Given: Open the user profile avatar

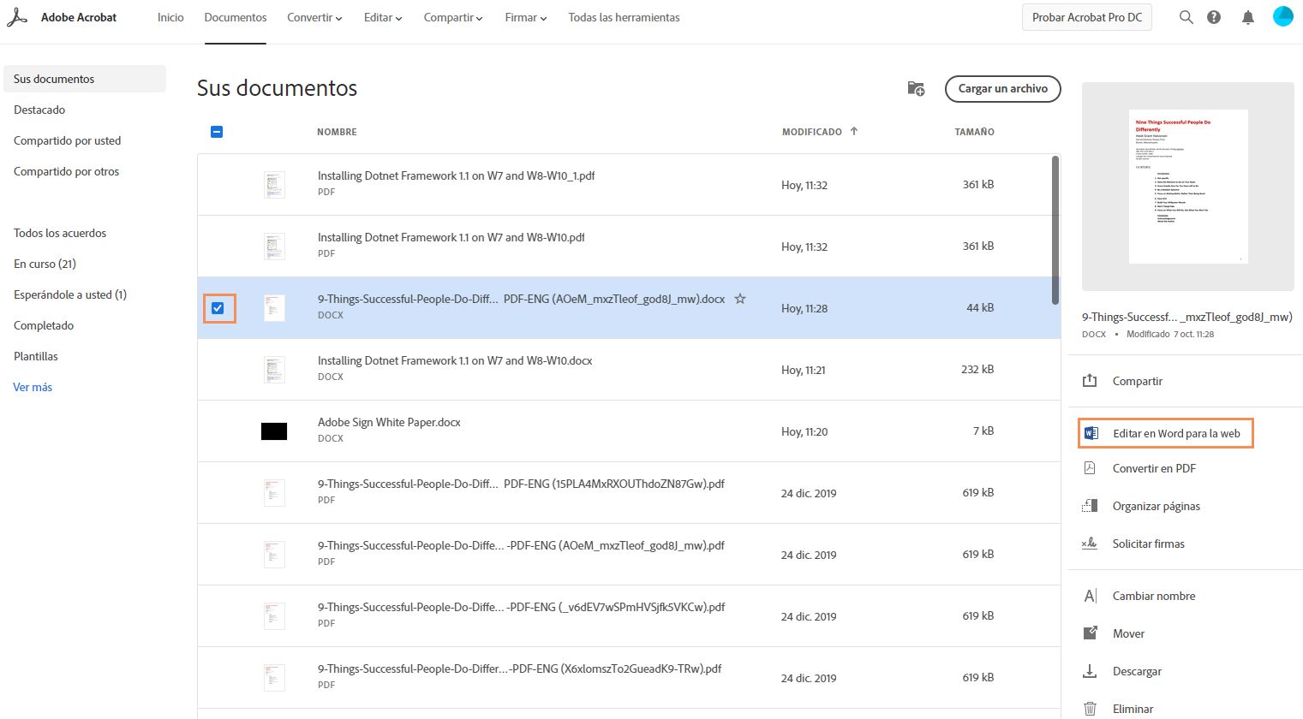Looking at the screenshot, I should 1283,16.
